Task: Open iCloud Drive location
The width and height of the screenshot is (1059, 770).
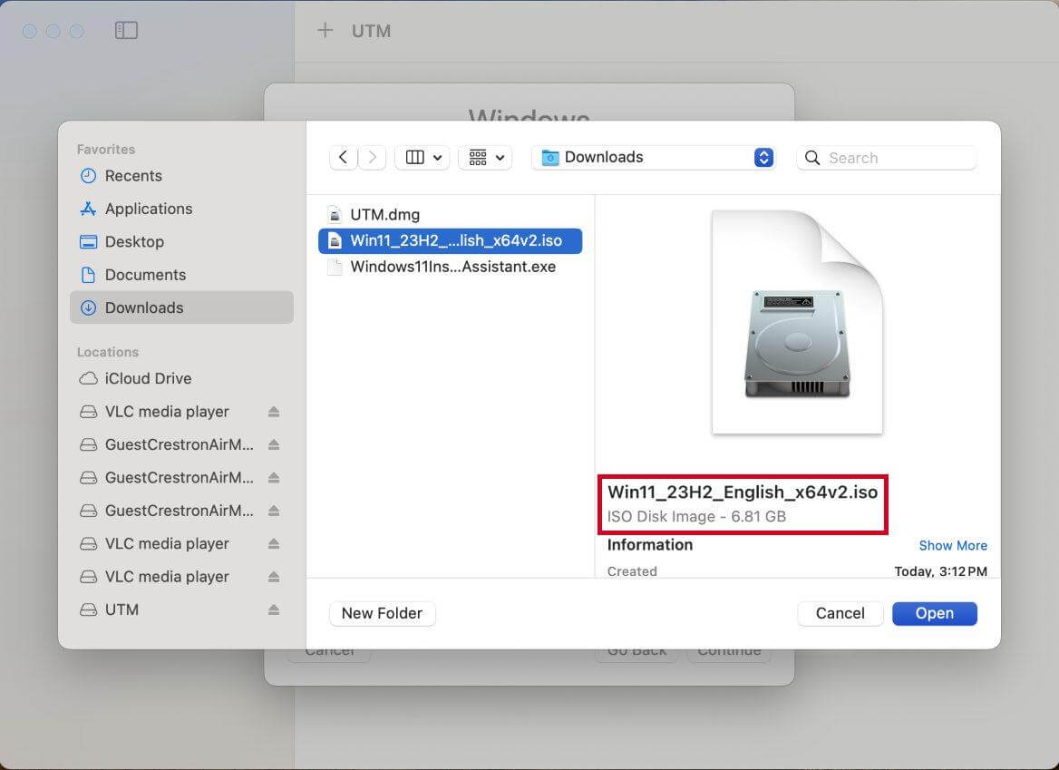Action: click(181, 378)
